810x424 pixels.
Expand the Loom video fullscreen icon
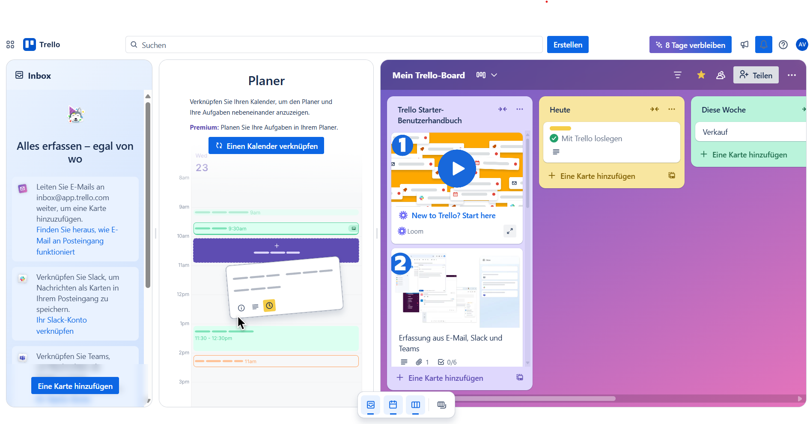510,231
